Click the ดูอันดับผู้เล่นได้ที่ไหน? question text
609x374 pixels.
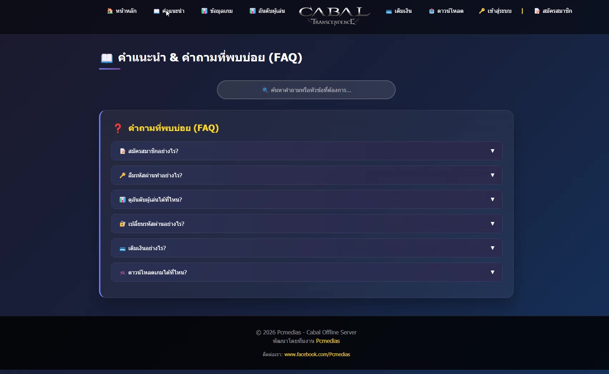pyautogui.click(x=155, y=200)
